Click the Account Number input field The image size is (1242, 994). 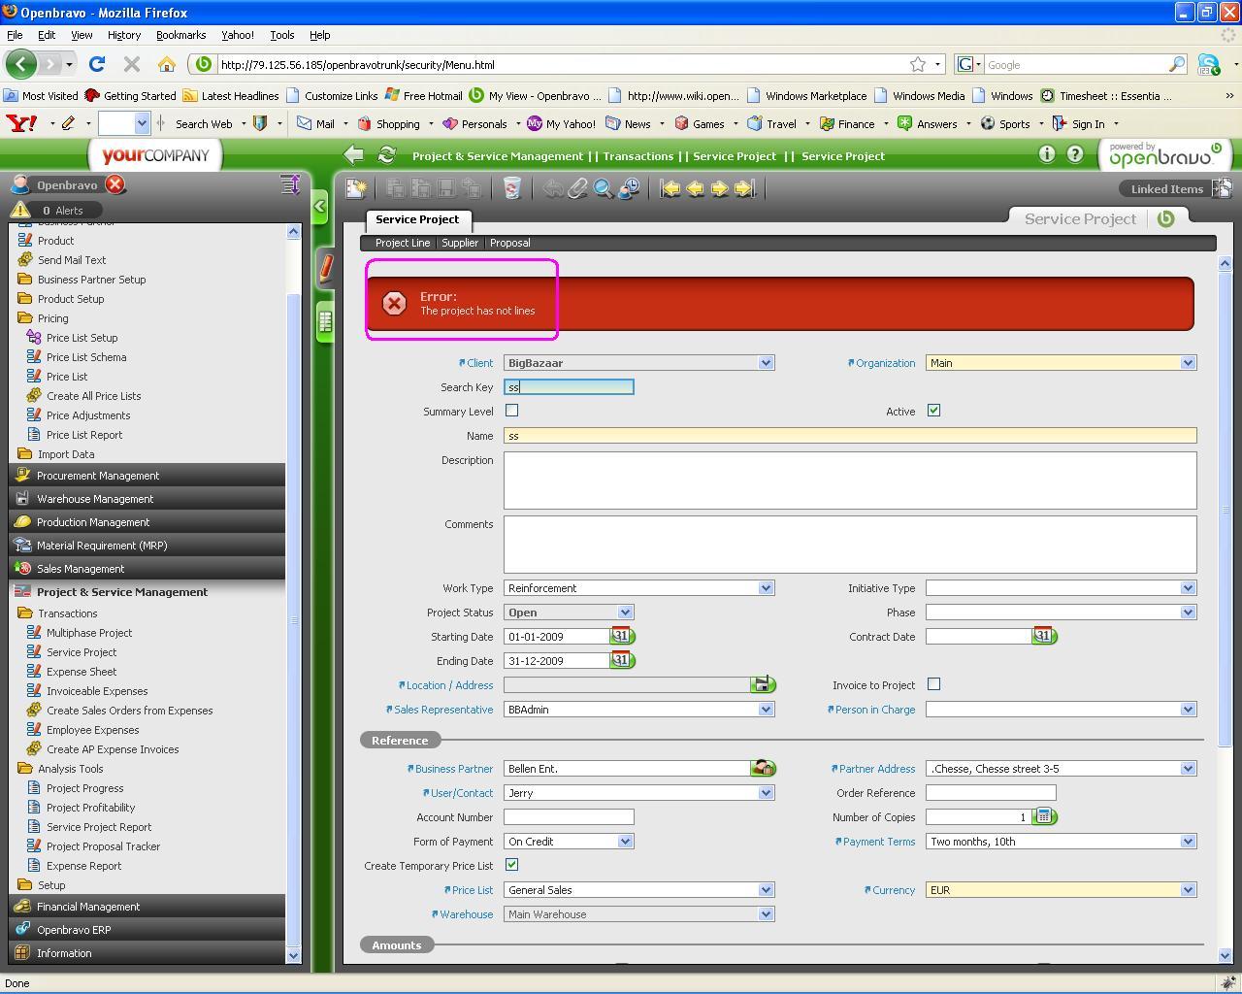(569, 817)
